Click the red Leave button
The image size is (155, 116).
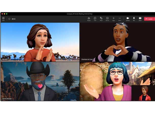point(149,19)
